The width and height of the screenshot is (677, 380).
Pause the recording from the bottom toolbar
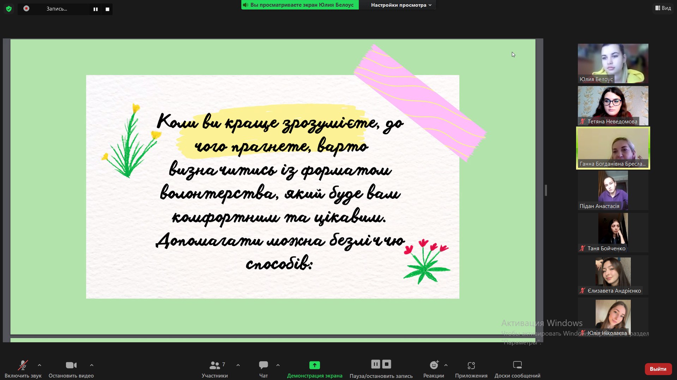pos(375,364)
